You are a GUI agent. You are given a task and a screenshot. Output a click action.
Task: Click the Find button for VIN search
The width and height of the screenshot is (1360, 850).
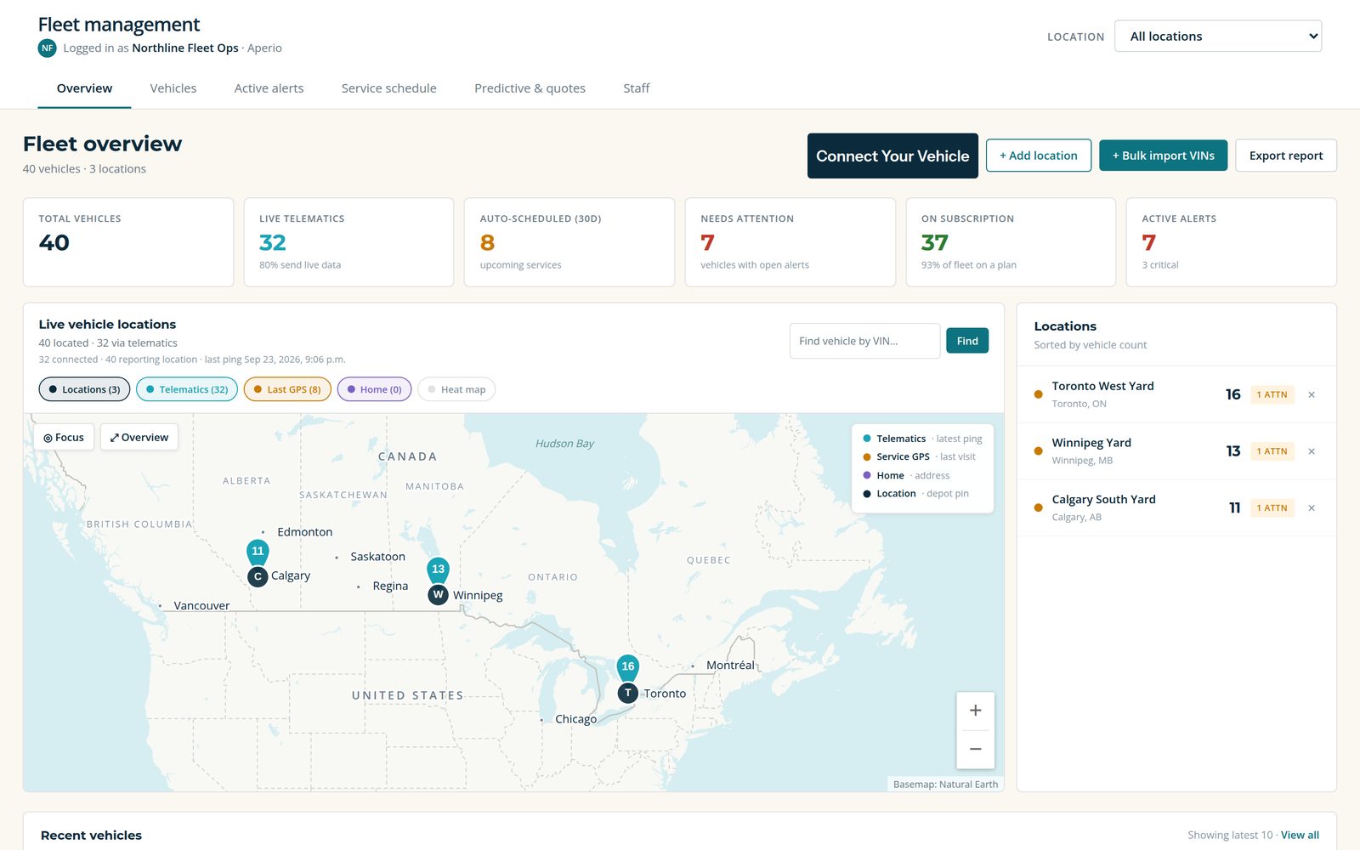tap(967, 341)
